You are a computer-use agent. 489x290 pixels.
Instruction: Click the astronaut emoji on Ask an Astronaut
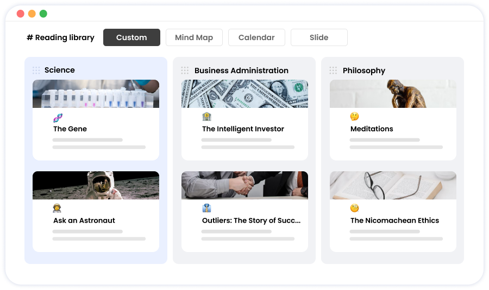point(57,208)
